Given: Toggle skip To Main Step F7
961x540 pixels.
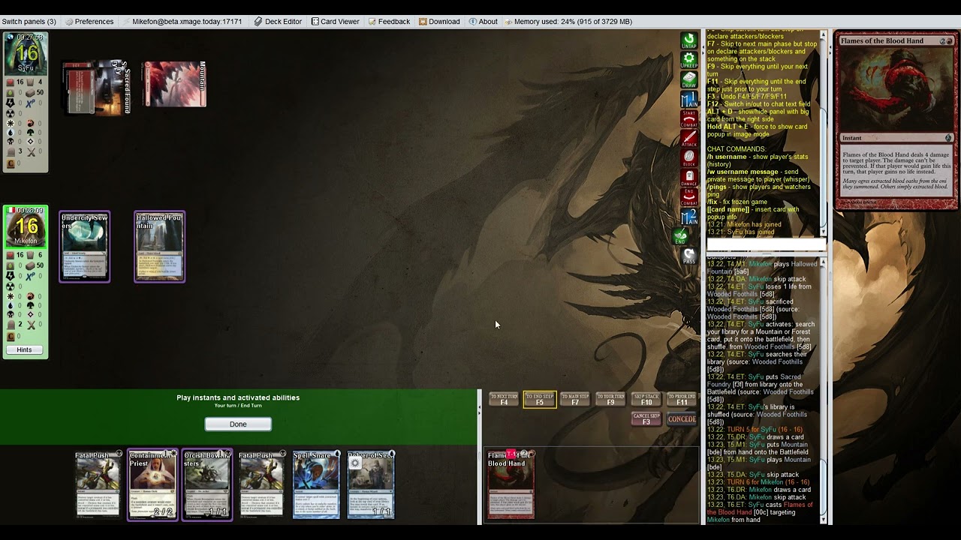Looking at the screenshot, I should tap(575, 400).
